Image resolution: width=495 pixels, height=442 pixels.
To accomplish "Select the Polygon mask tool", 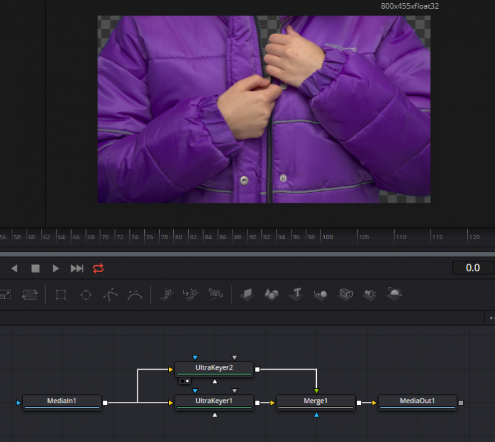I will coord(110,295).
